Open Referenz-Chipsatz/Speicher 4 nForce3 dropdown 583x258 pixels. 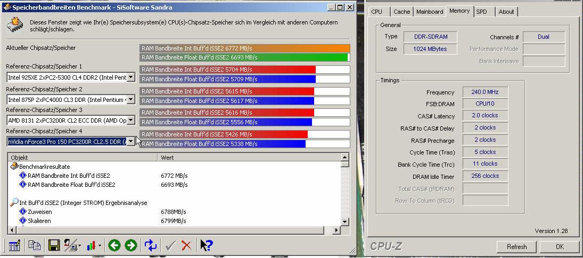[x=131, y=142]
